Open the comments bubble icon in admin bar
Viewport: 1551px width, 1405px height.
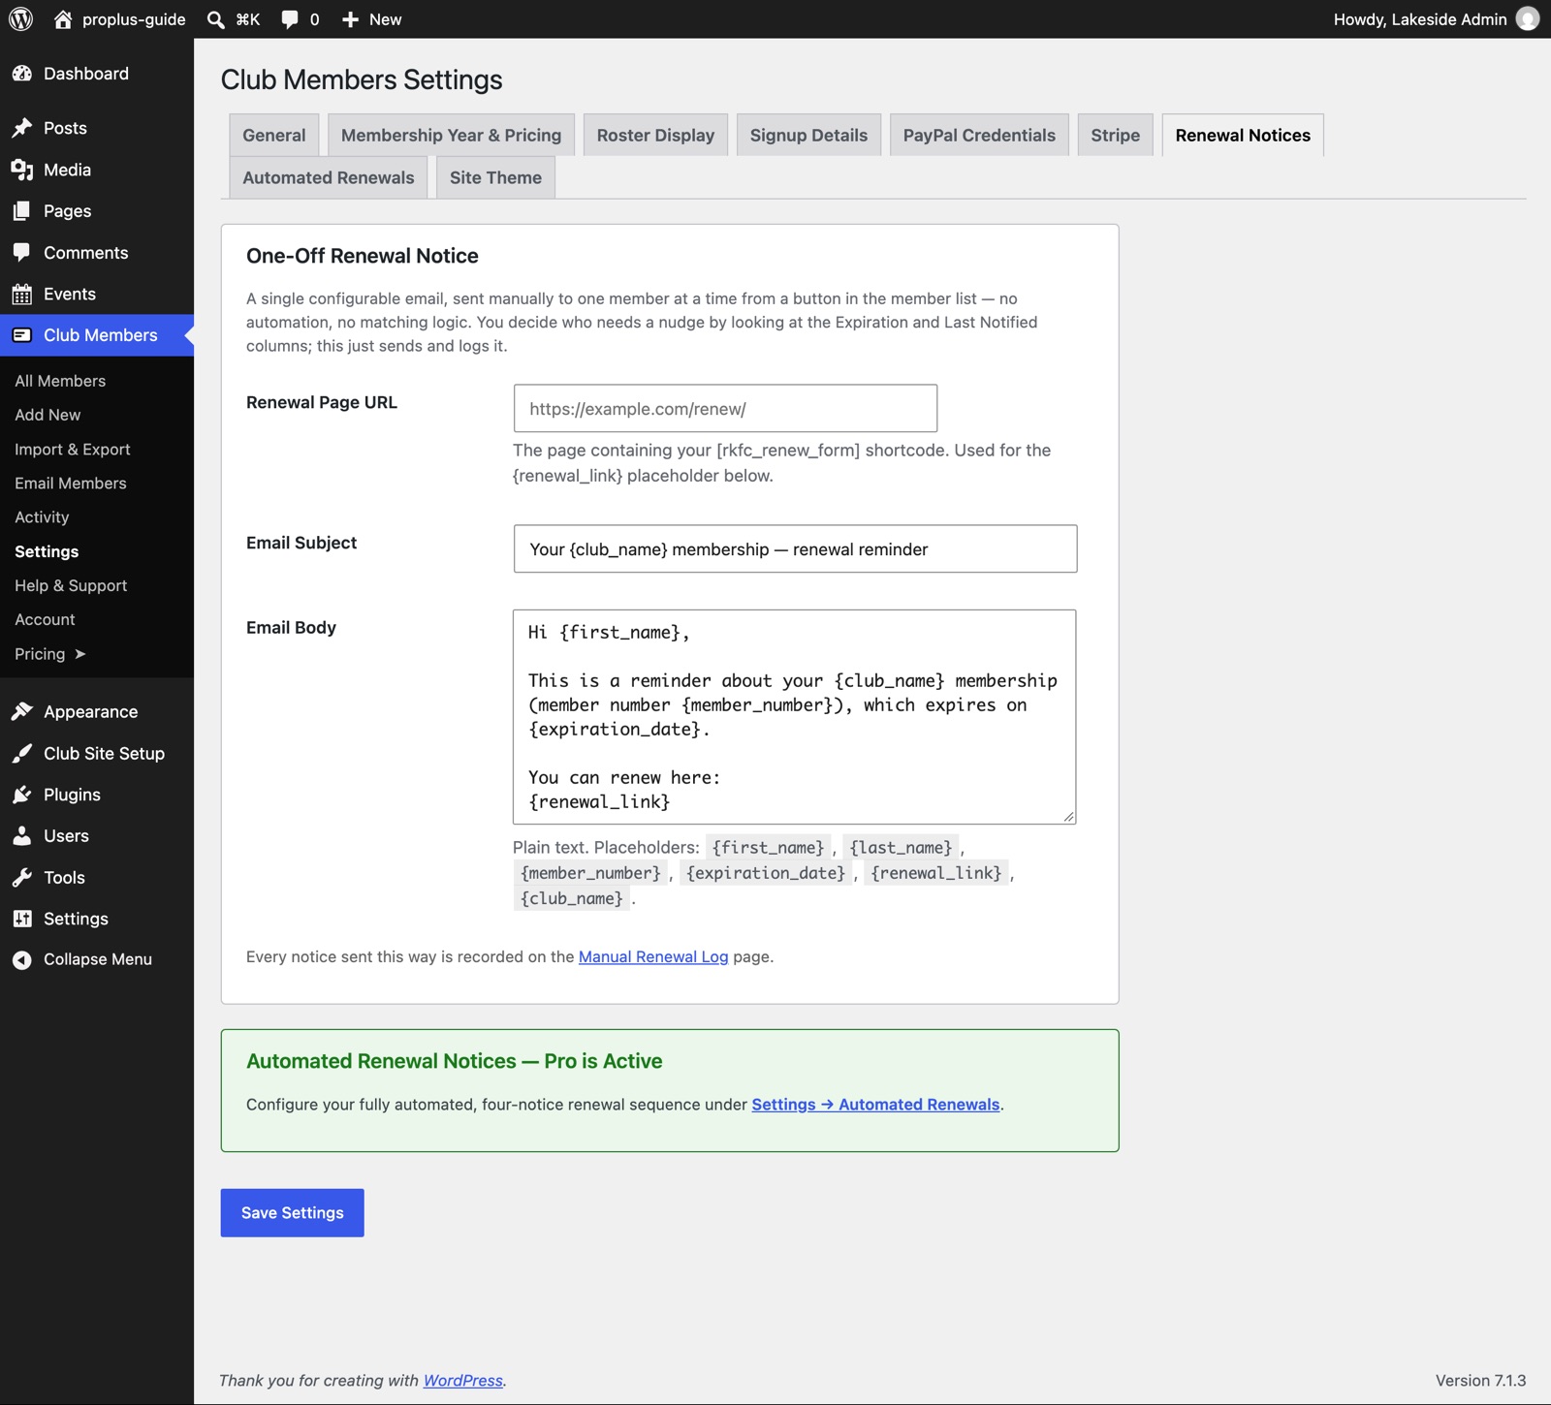[289, 19]
